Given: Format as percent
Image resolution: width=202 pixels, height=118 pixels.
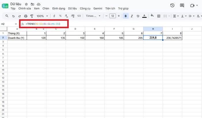Looking at the screenshot, I should tap(60, 16).
